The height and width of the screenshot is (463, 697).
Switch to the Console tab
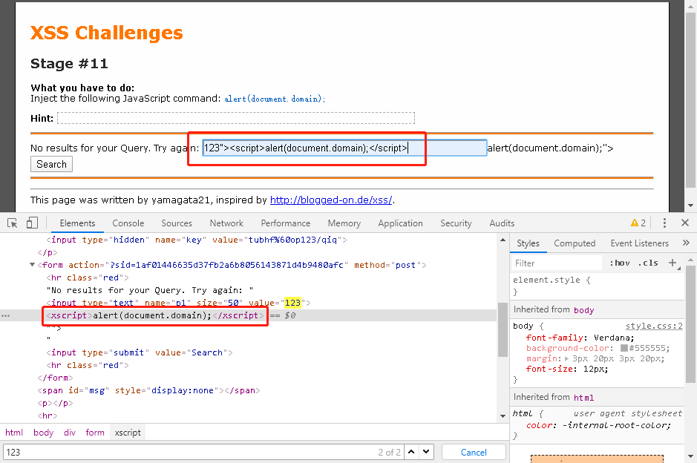coord(128,223)
